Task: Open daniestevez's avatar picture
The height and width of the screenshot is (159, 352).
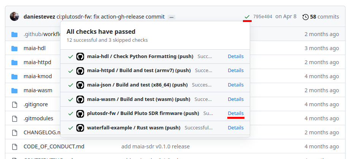Action: pos(14,17)
